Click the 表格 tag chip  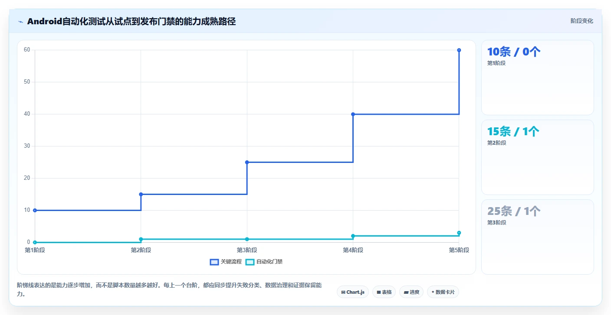(x=384, y=292)
